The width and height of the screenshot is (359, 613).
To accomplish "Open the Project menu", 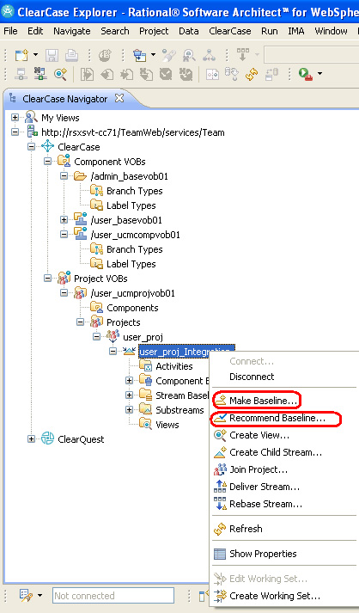I will pos(154,31).
